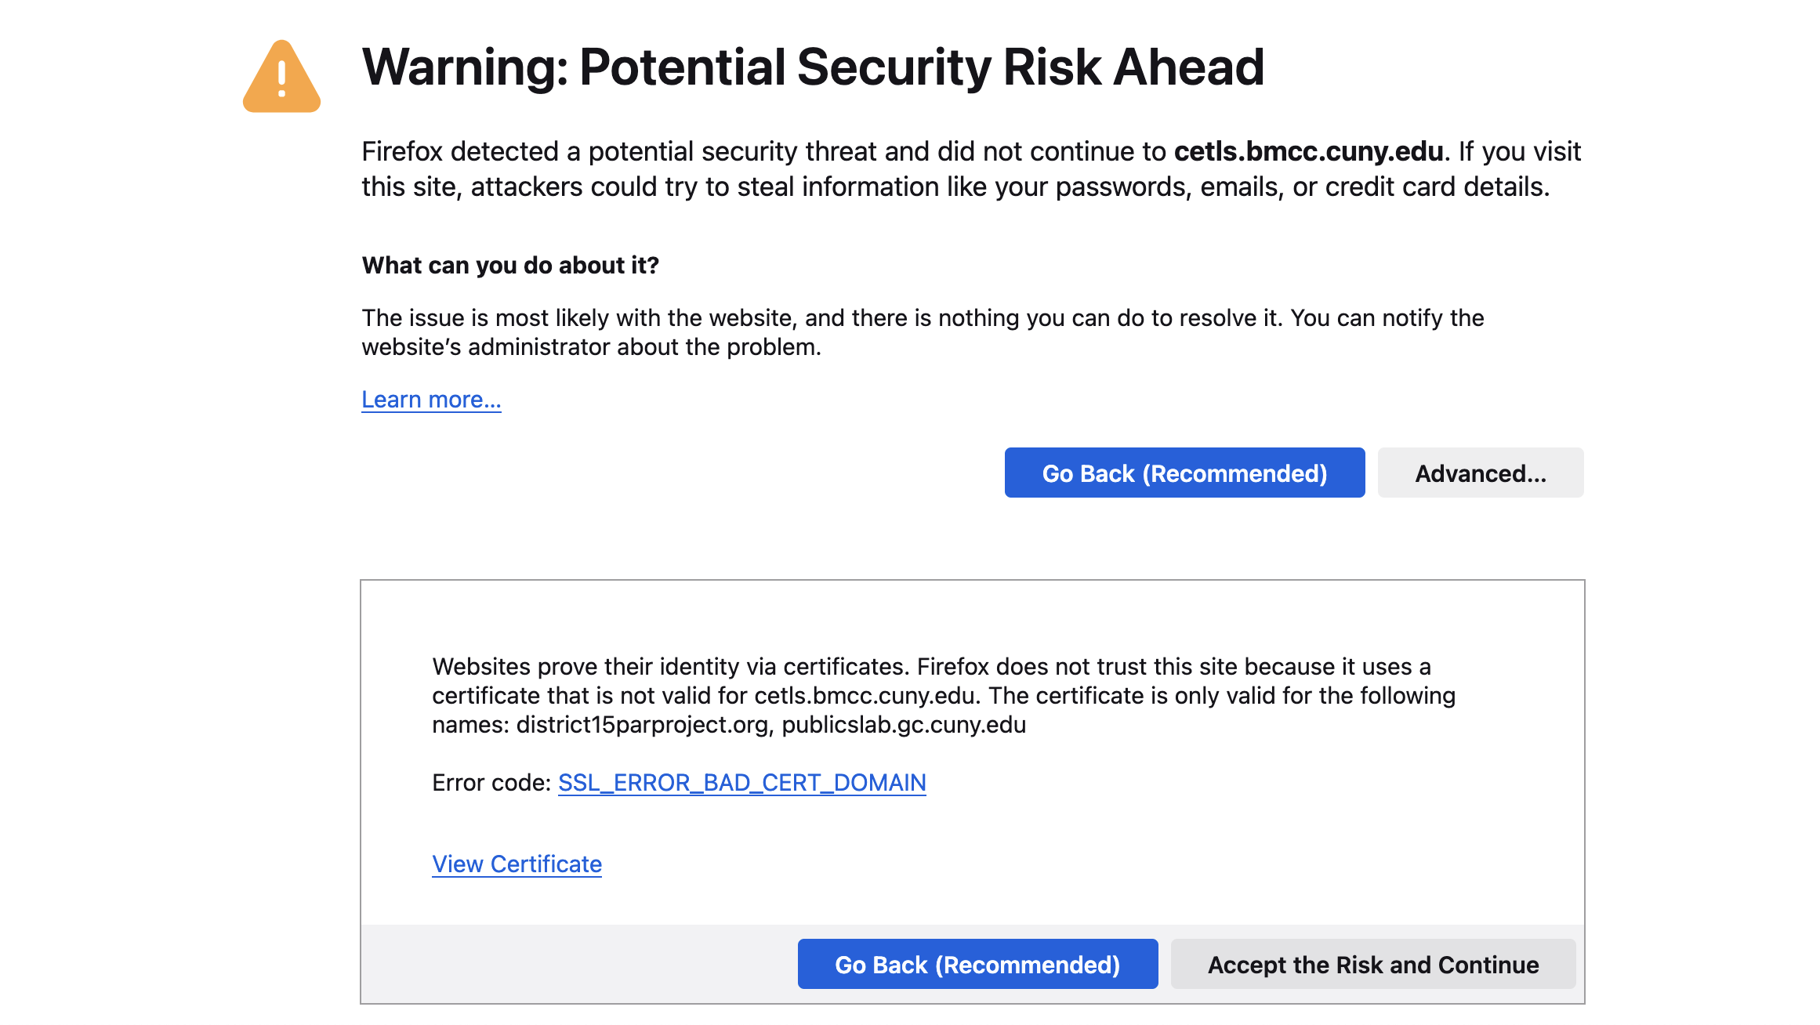Collapse the Advanced details section
The height and width of the screenshot is (1025, 1820).
[x=1480, y=473]
